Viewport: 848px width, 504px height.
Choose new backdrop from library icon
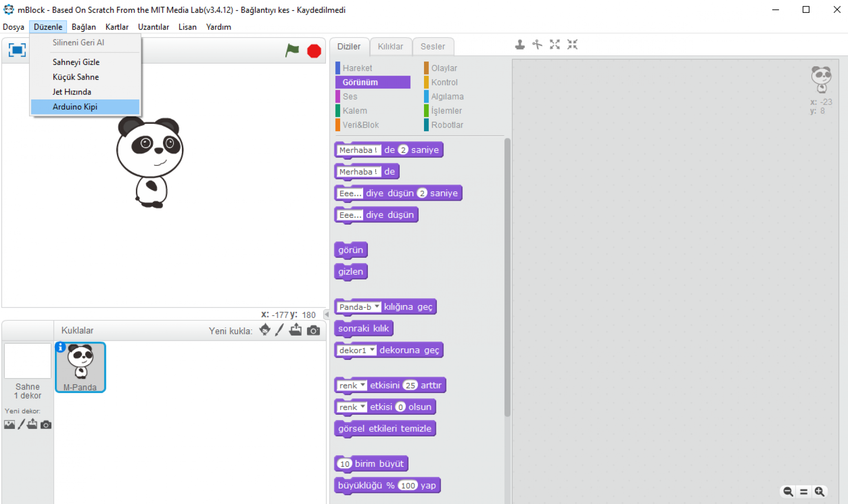(x=9, y=425)
